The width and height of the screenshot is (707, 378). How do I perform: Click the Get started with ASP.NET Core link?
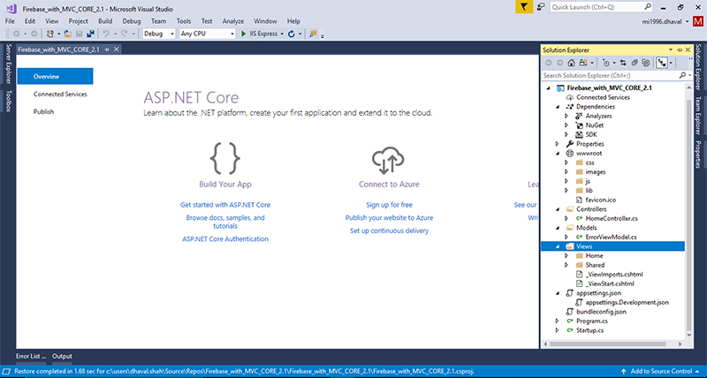[224, 204]
